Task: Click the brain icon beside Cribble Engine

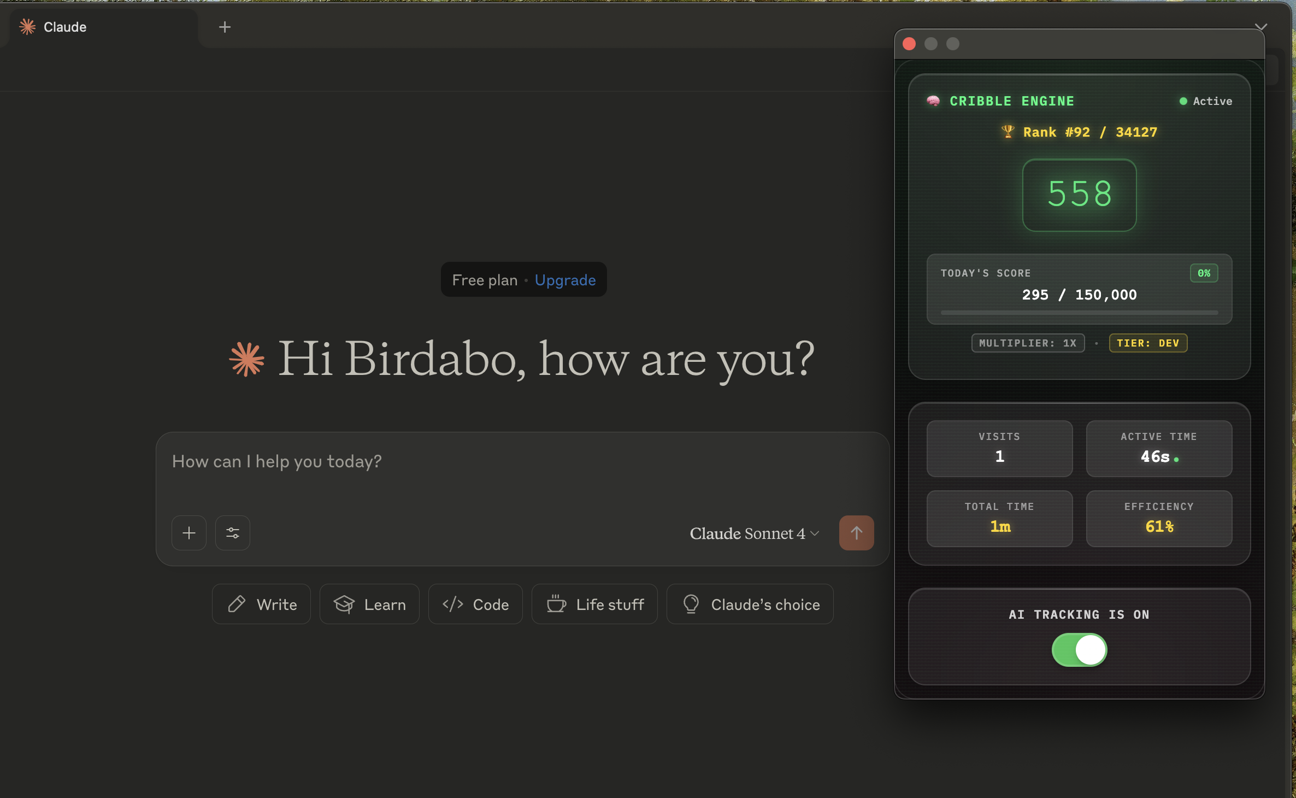Action: (x=933, y=101)
